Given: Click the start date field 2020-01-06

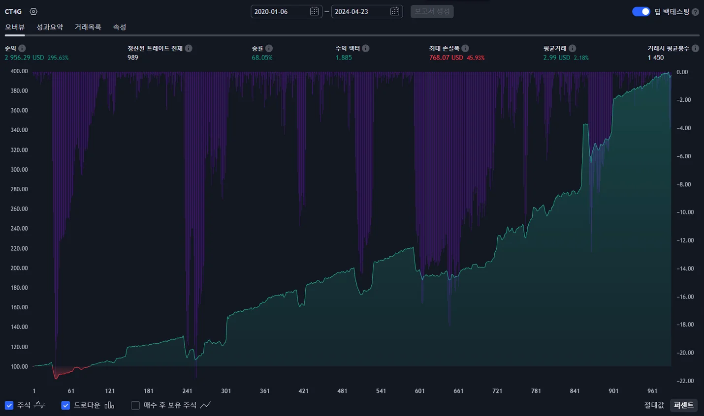Looking at the screenshot, I should pyautogui.click(x=286, y=11).
